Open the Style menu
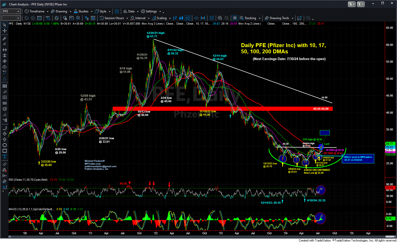 pyautogui.click(x=101, y=11)
